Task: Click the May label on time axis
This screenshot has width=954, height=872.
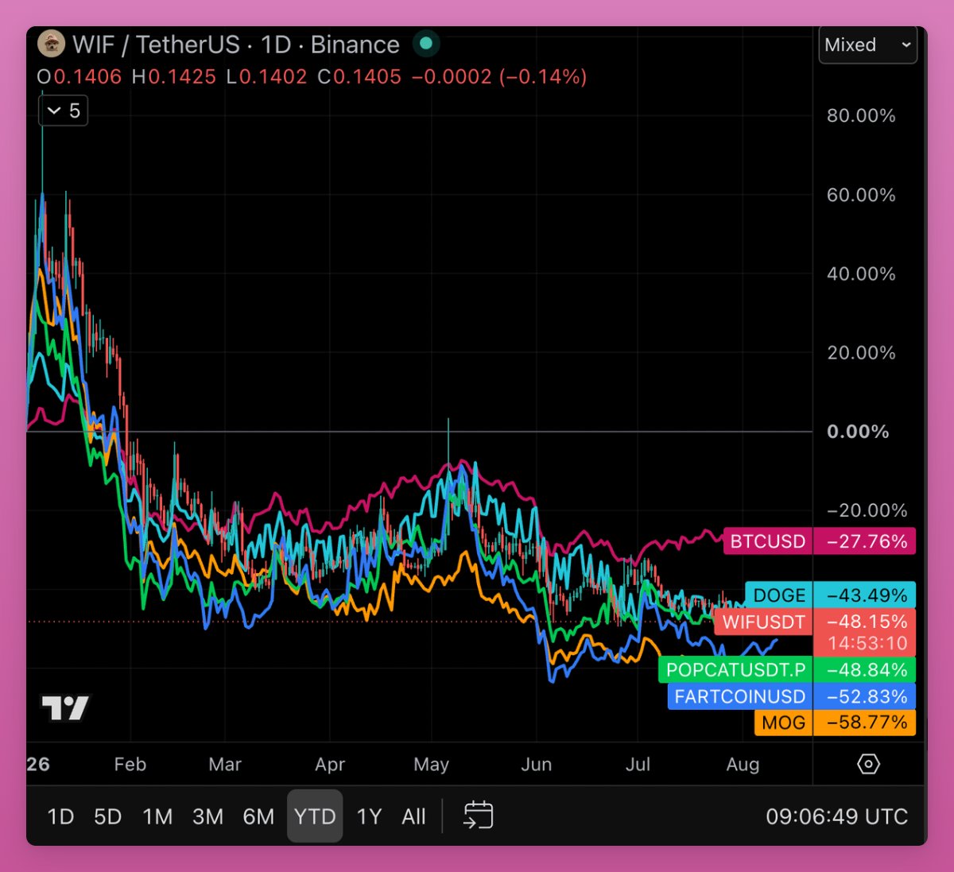Action: [x=431, y=765]
